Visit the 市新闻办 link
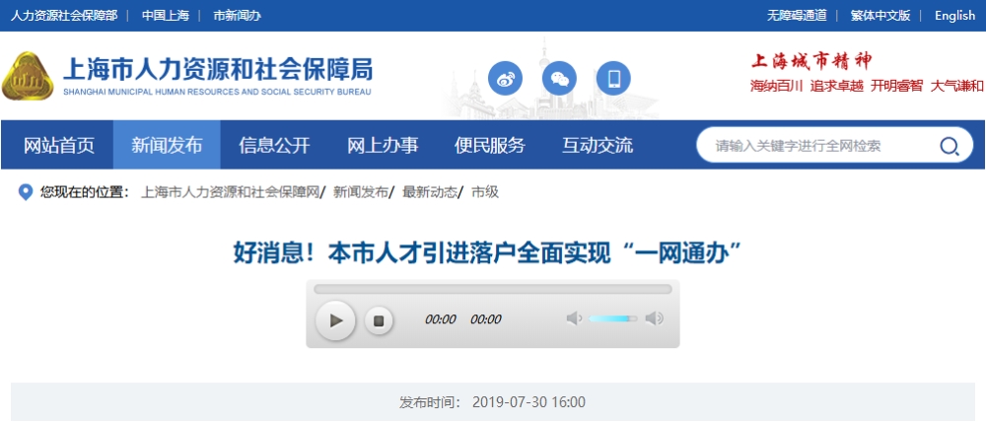Viewport: 986px width, 422px height. [237, 16]
